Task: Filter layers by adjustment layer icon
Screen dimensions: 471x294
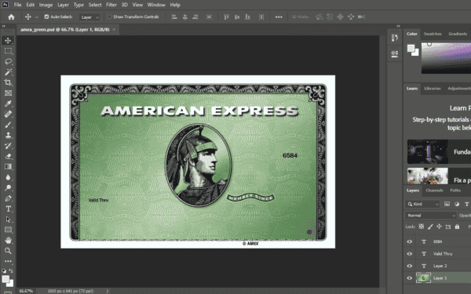Action: tap(457, 204)
